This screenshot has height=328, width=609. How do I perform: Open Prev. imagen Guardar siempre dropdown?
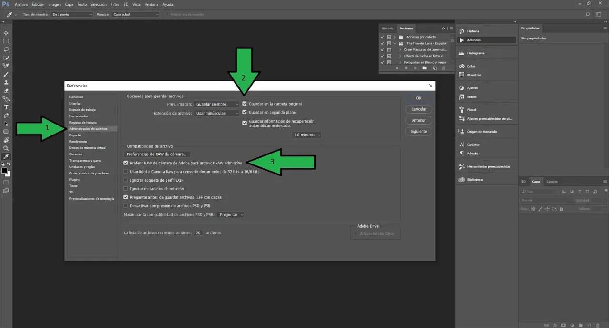point(217,104)
